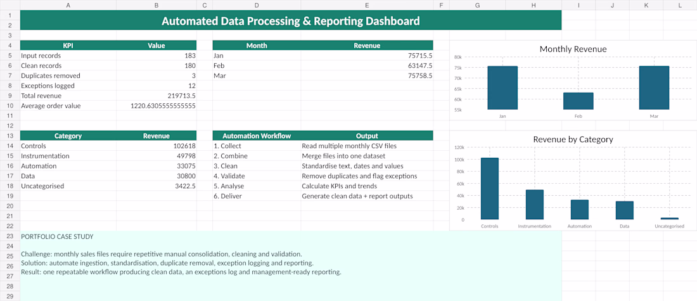Select the 4. Validate step cell
The width and height of the screenshot is (697, 301).
(257, 176)
